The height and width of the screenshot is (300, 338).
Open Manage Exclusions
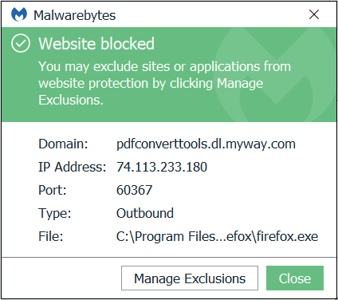coord(190,278)
